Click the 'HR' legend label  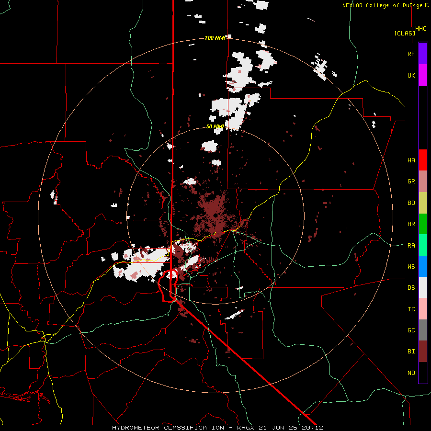(411, 224)
